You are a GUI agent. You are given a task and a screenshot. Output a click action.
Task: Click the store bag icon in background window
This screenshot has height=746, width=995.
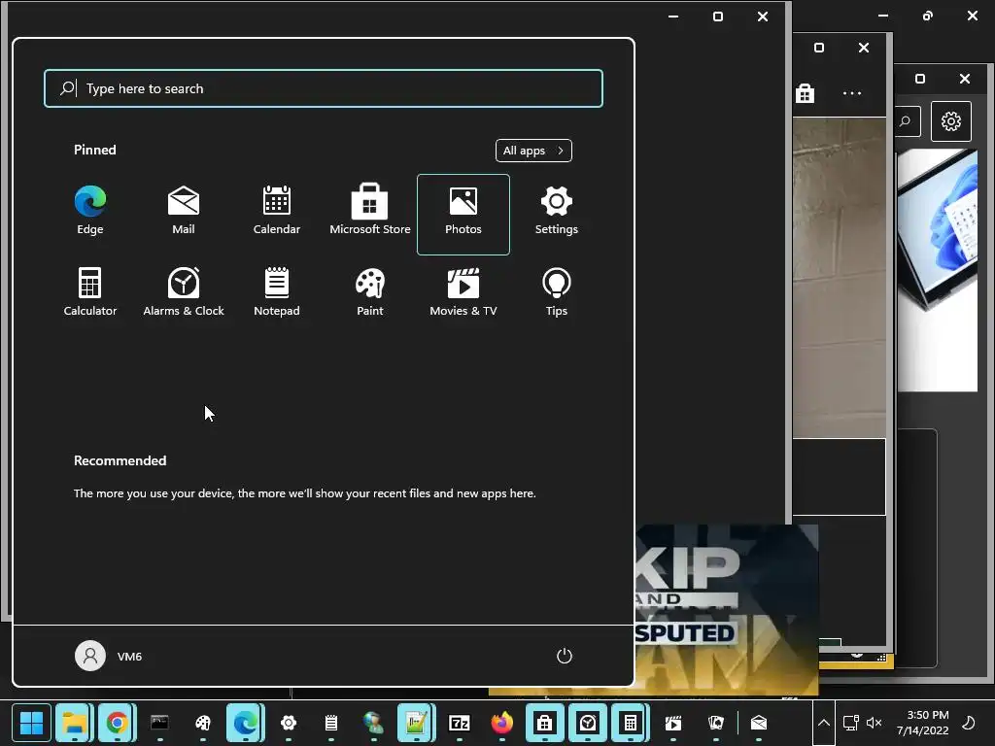805,93
